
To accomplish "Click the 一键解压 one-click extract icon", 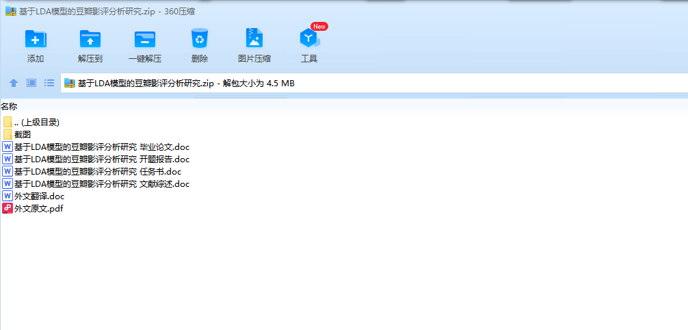I will [x=145, y=39].
